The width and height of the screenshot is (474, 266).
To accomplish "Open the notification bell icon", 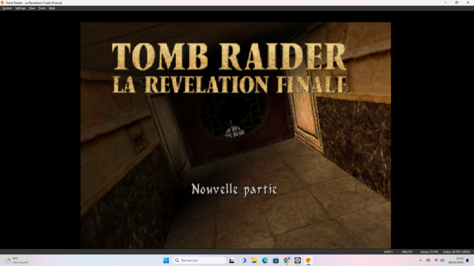I will [x=467, y=260].
